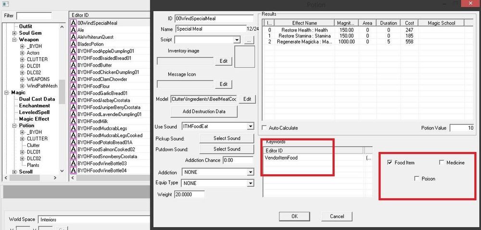Viewport: 481px width, 230px height.
Task: Click the icon beside BYOHFoodGarlicBread01
Action: point(73,93)
